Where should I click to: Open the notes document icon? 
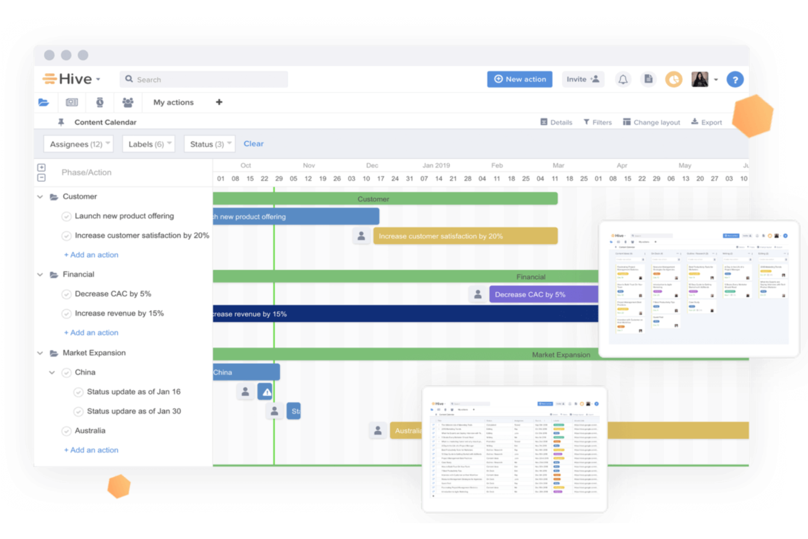649,79
